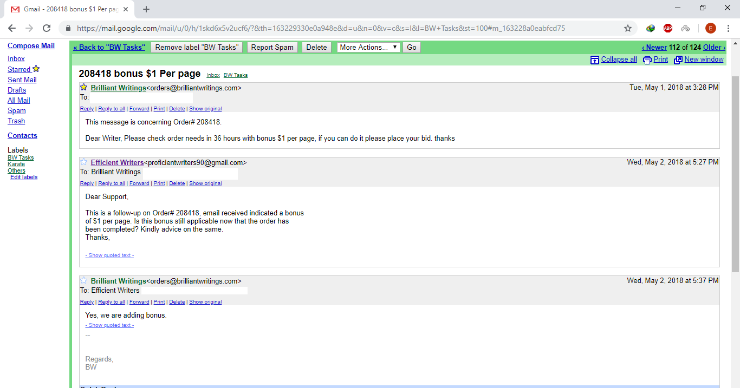Reload the page with the refresh icon
740x388 pixels.
(x=47, y=28)
